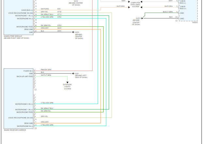Click DK GRN/YEL label at mirror pin 7
The width and height of the screenshot is (208, 144).
(x=46, y=111)
